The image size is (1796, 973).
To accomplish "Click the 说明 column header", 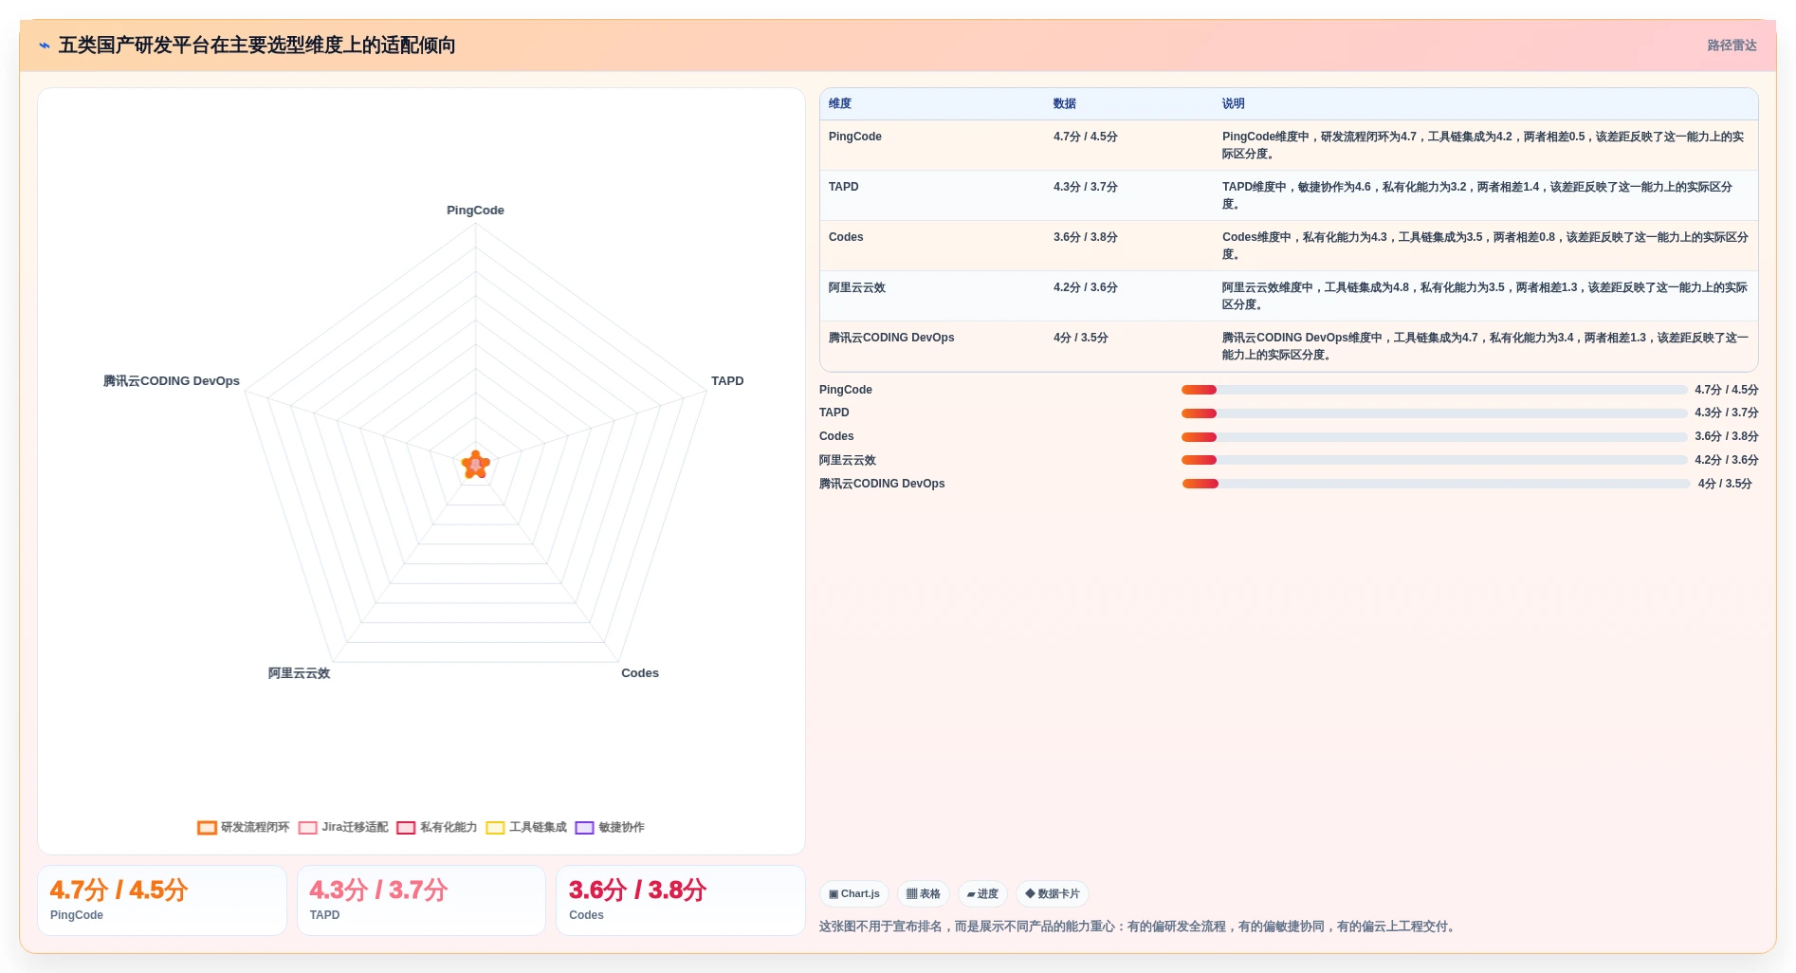I will [x=1233, y=104].
